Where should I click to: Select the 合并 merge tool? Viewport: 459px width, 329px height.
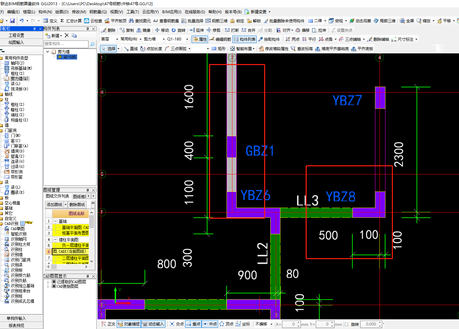[x=248, y=30]
